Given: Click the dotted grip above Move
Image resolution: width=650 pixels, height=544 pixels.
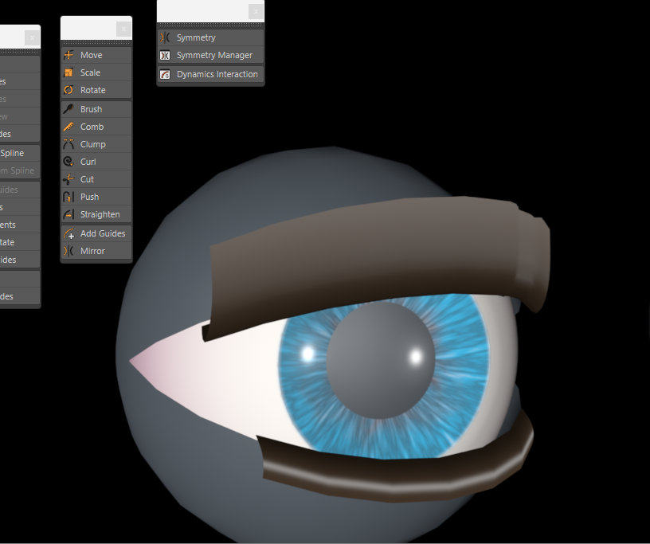Looking at the screenshot, I should pyautogui.click(x=96, y=42).
